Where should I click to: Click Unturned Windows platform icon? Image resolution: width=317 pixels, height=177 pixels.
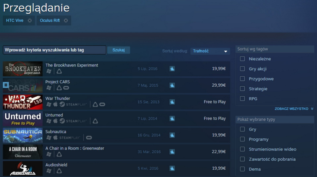coord(49,121)
